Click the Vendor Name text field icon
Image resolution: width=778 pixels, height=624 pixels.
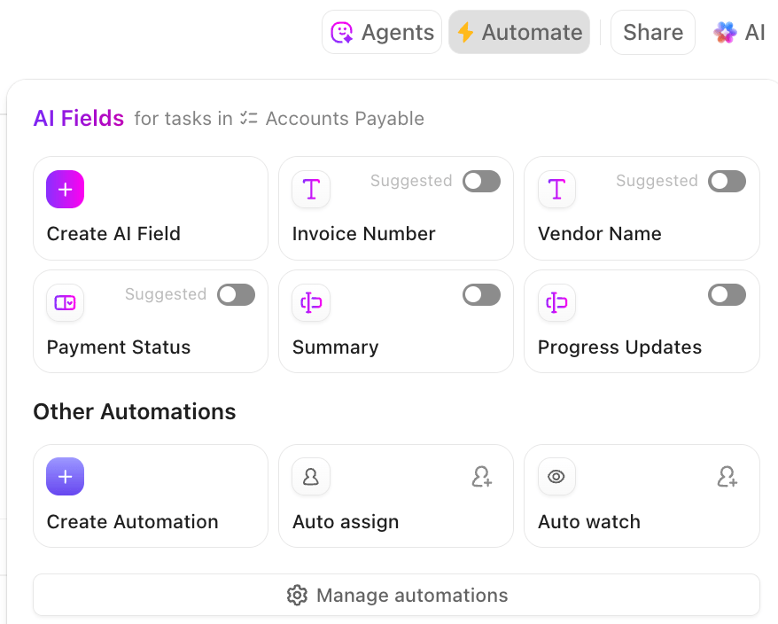556,189
